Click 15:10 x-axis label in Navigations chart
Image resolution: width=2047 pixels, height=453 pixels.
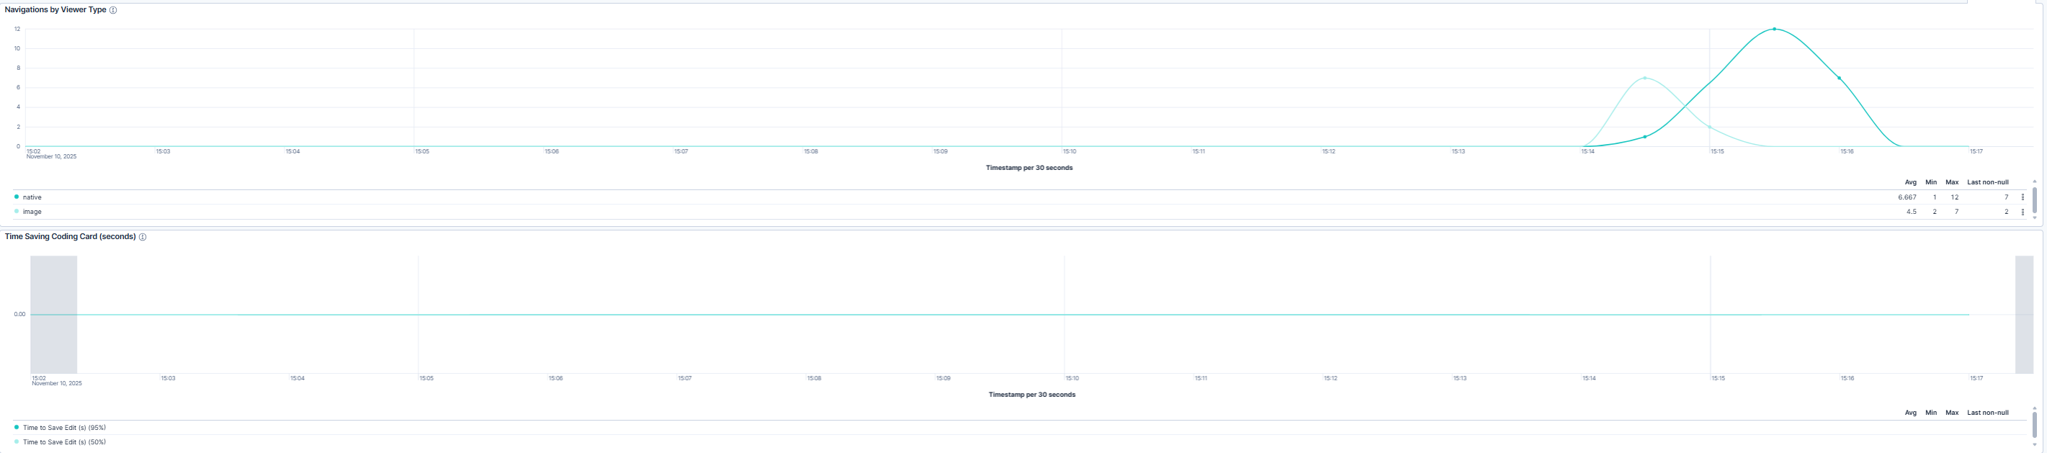click(x=1070, y=152)
